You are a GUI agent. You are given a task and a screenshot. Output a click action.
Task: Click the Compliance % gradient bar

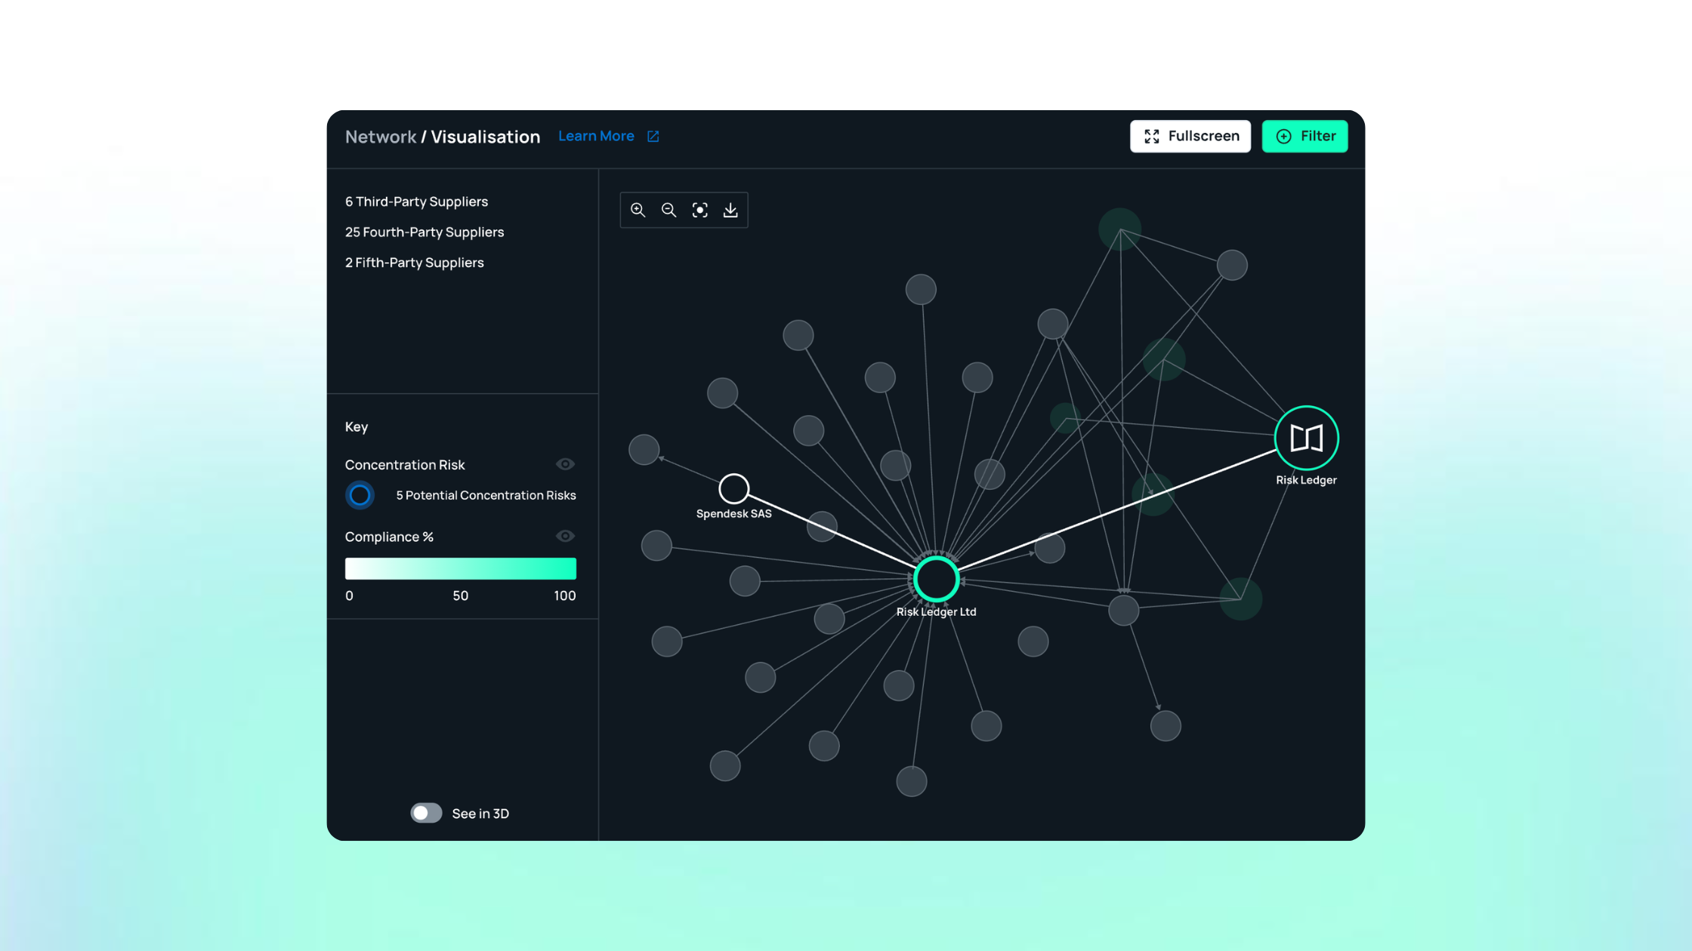click(x=461, y=568)
